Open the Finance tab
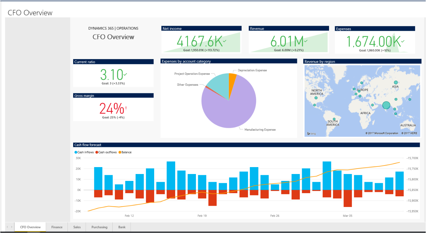The height and width of the screenshot is (234, 427). point(57,227)
